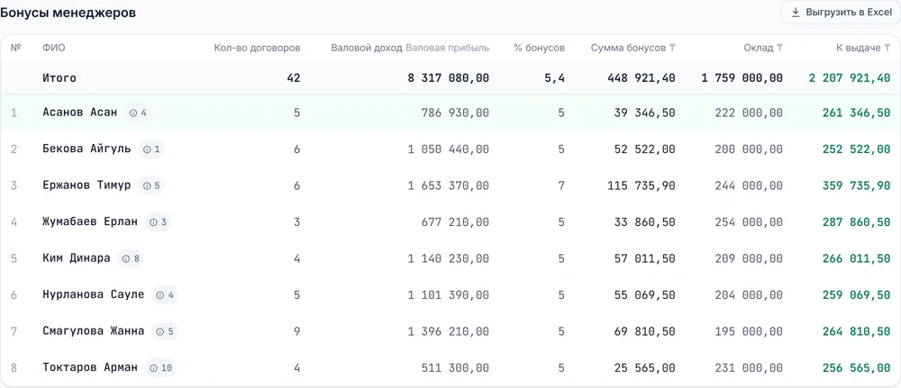
Task: Select the name Асанов Асан
Action: 80,113
